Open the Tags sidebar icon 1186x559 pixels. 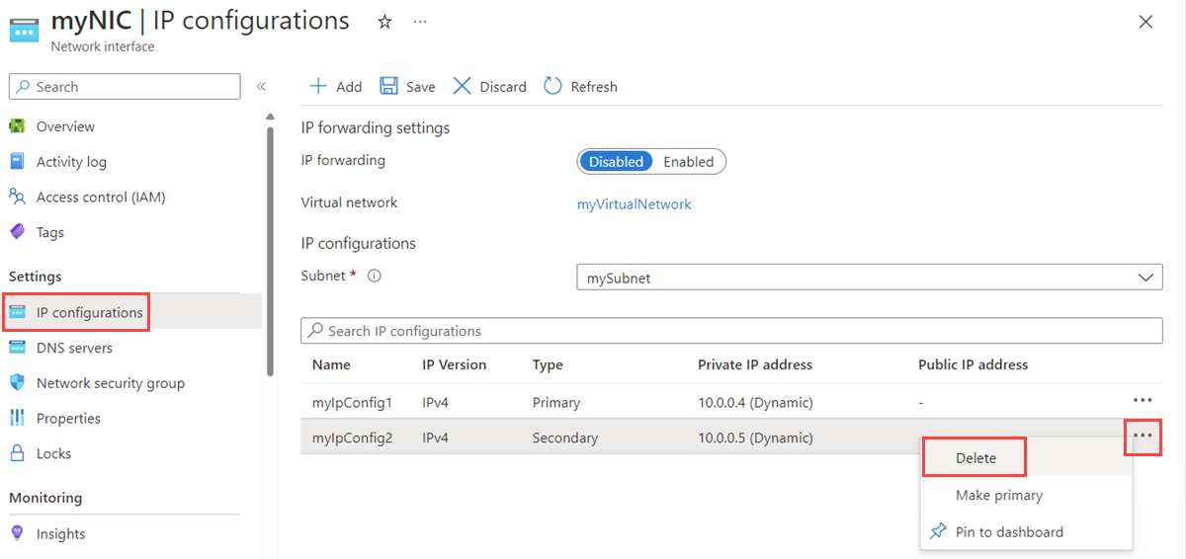tap(17, 232)
